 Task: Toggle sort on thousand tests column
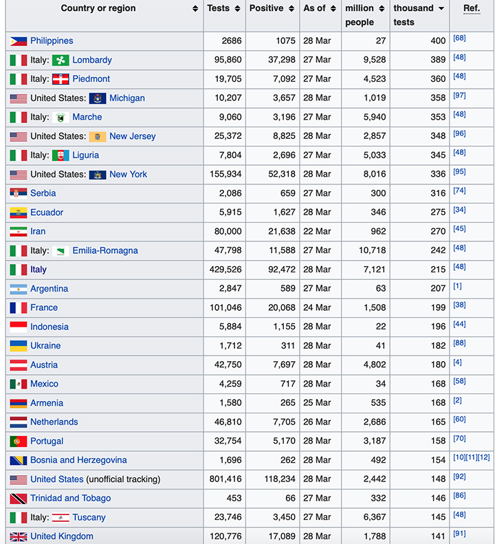tap(441, 8)
